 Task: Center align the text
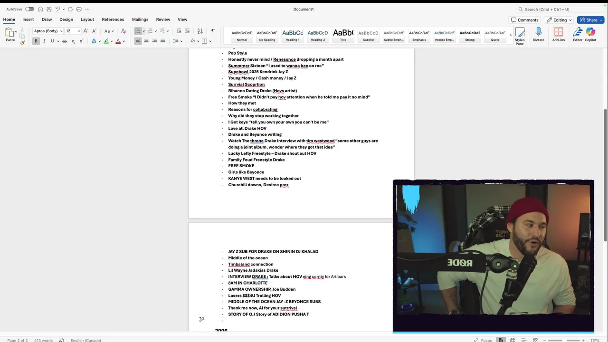tap(146, 41)
